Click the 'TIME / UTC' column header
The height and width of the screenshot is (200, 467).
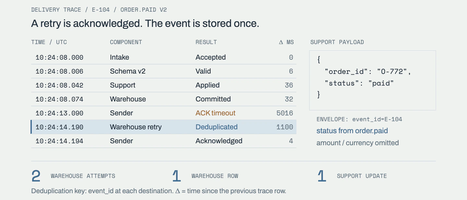pos(49,42)
